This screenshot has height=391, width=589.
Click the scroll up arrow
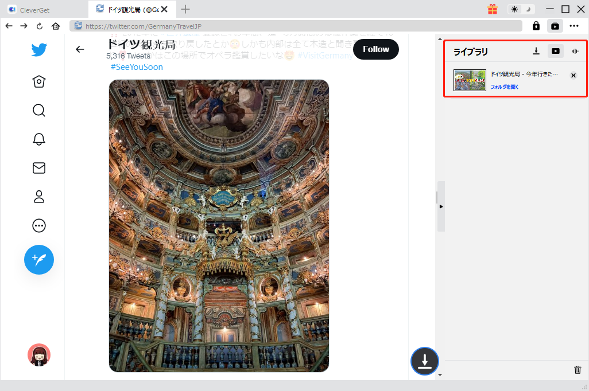[440, 39]
